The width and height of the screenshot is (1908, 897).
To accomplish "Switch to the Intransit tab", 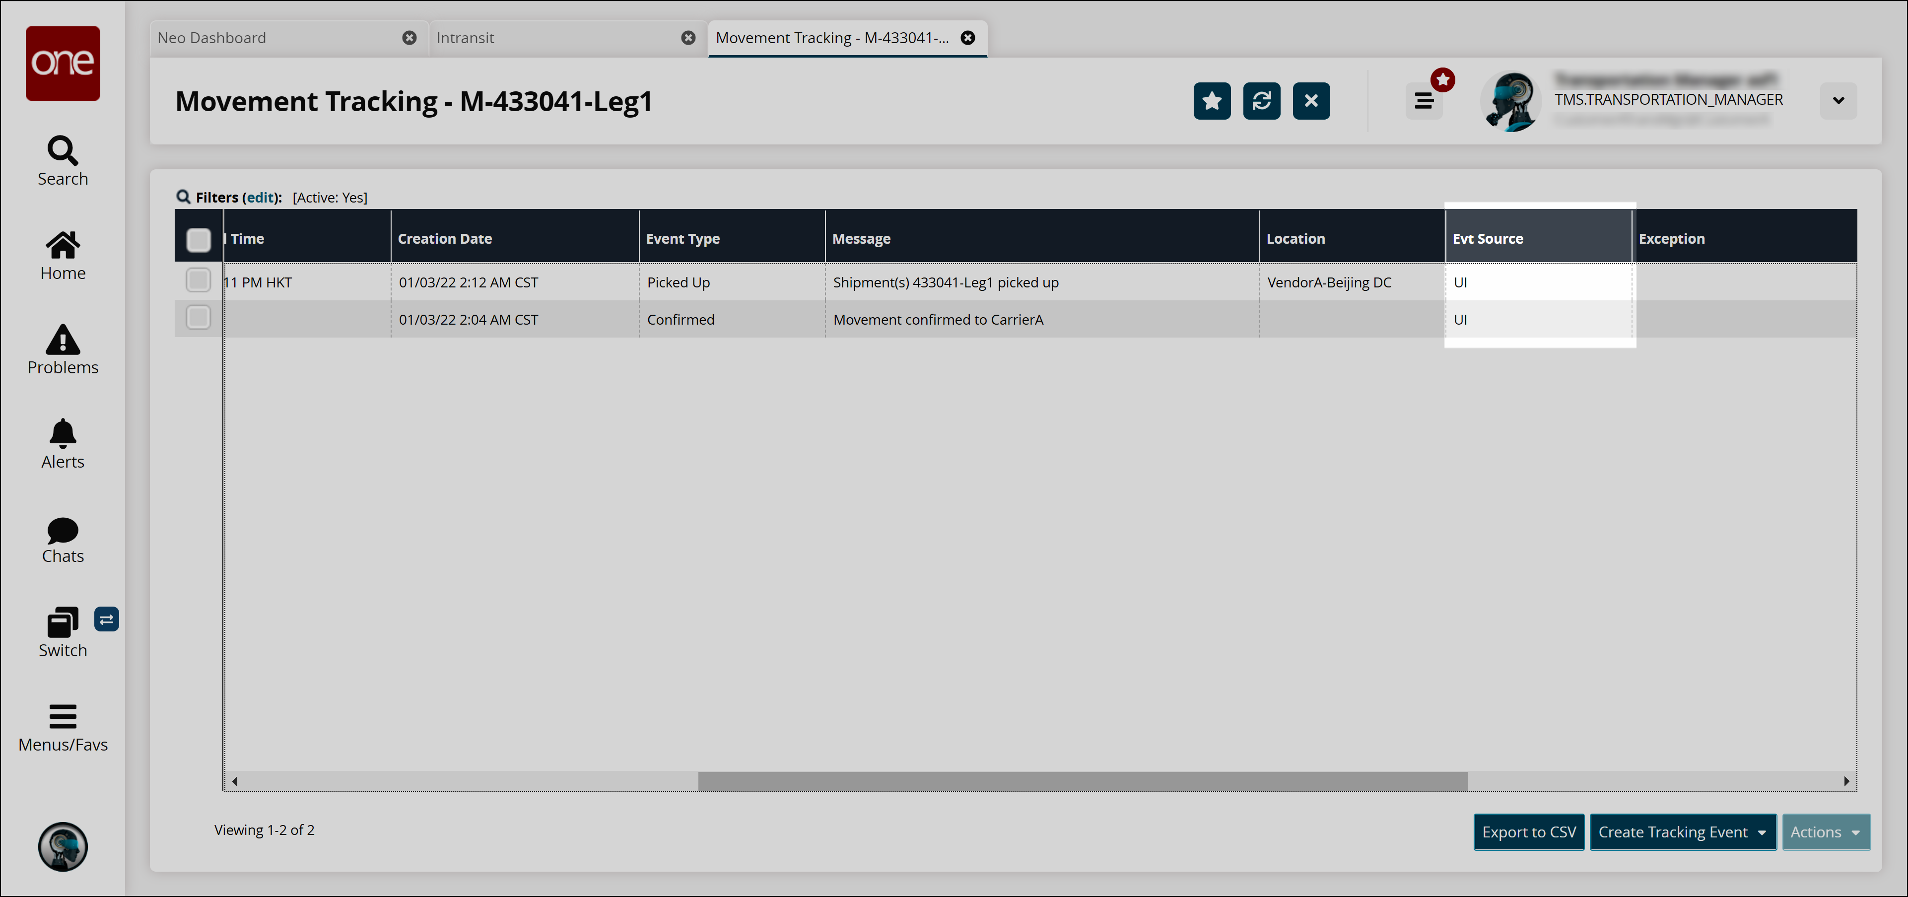I will point(465,38).
